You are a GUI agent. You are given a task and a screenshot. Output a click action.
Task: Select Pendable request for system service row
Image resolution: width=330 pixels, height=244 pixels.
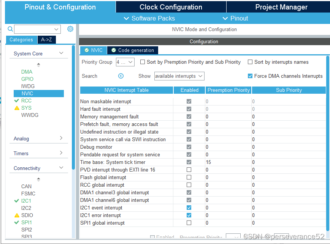tap(203, 154)
